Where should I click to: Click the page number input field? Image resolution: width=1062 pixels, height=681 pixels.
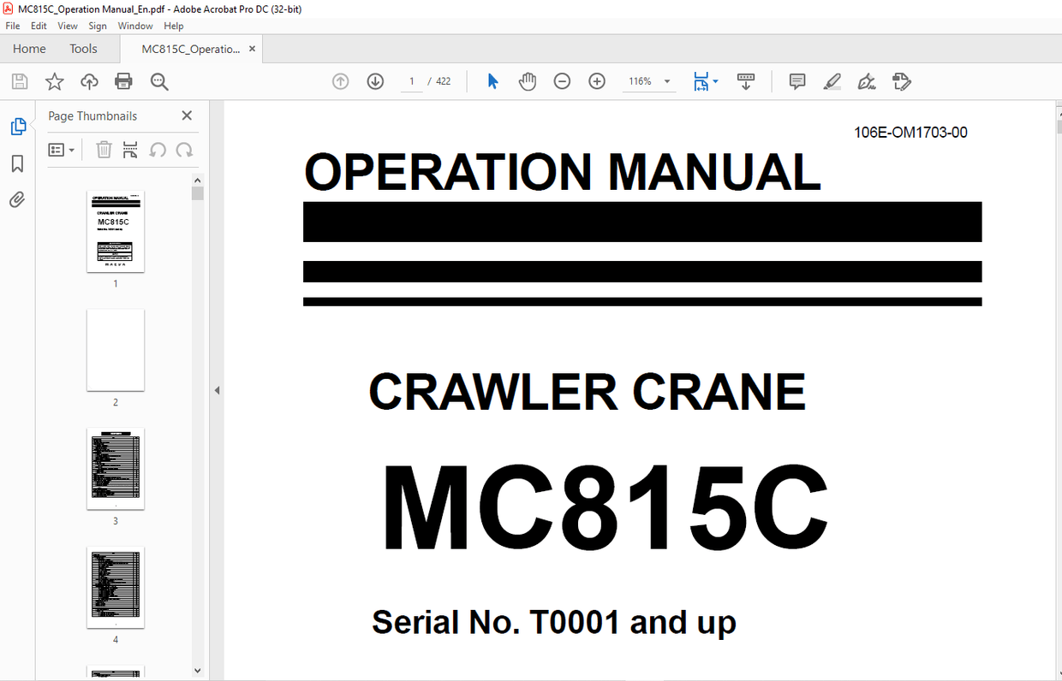411,81
